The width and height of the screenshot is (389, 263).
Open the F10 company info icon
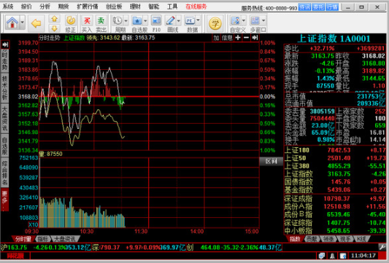click(156, 21)
